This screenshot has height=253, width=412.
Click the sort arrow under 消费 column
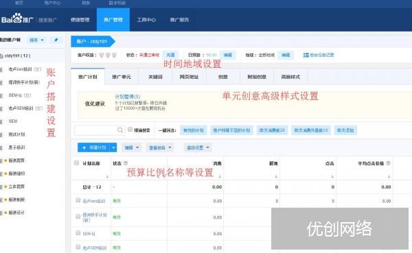click(220, 177)
